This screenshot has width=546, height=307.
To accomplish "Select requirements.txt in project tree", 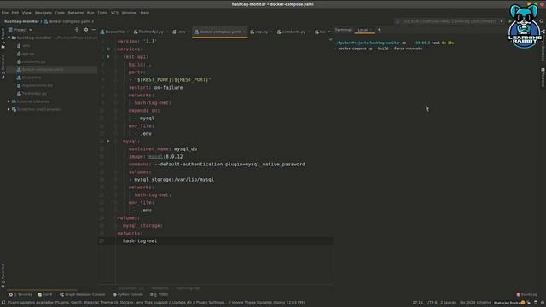I will tap(38, 85).
